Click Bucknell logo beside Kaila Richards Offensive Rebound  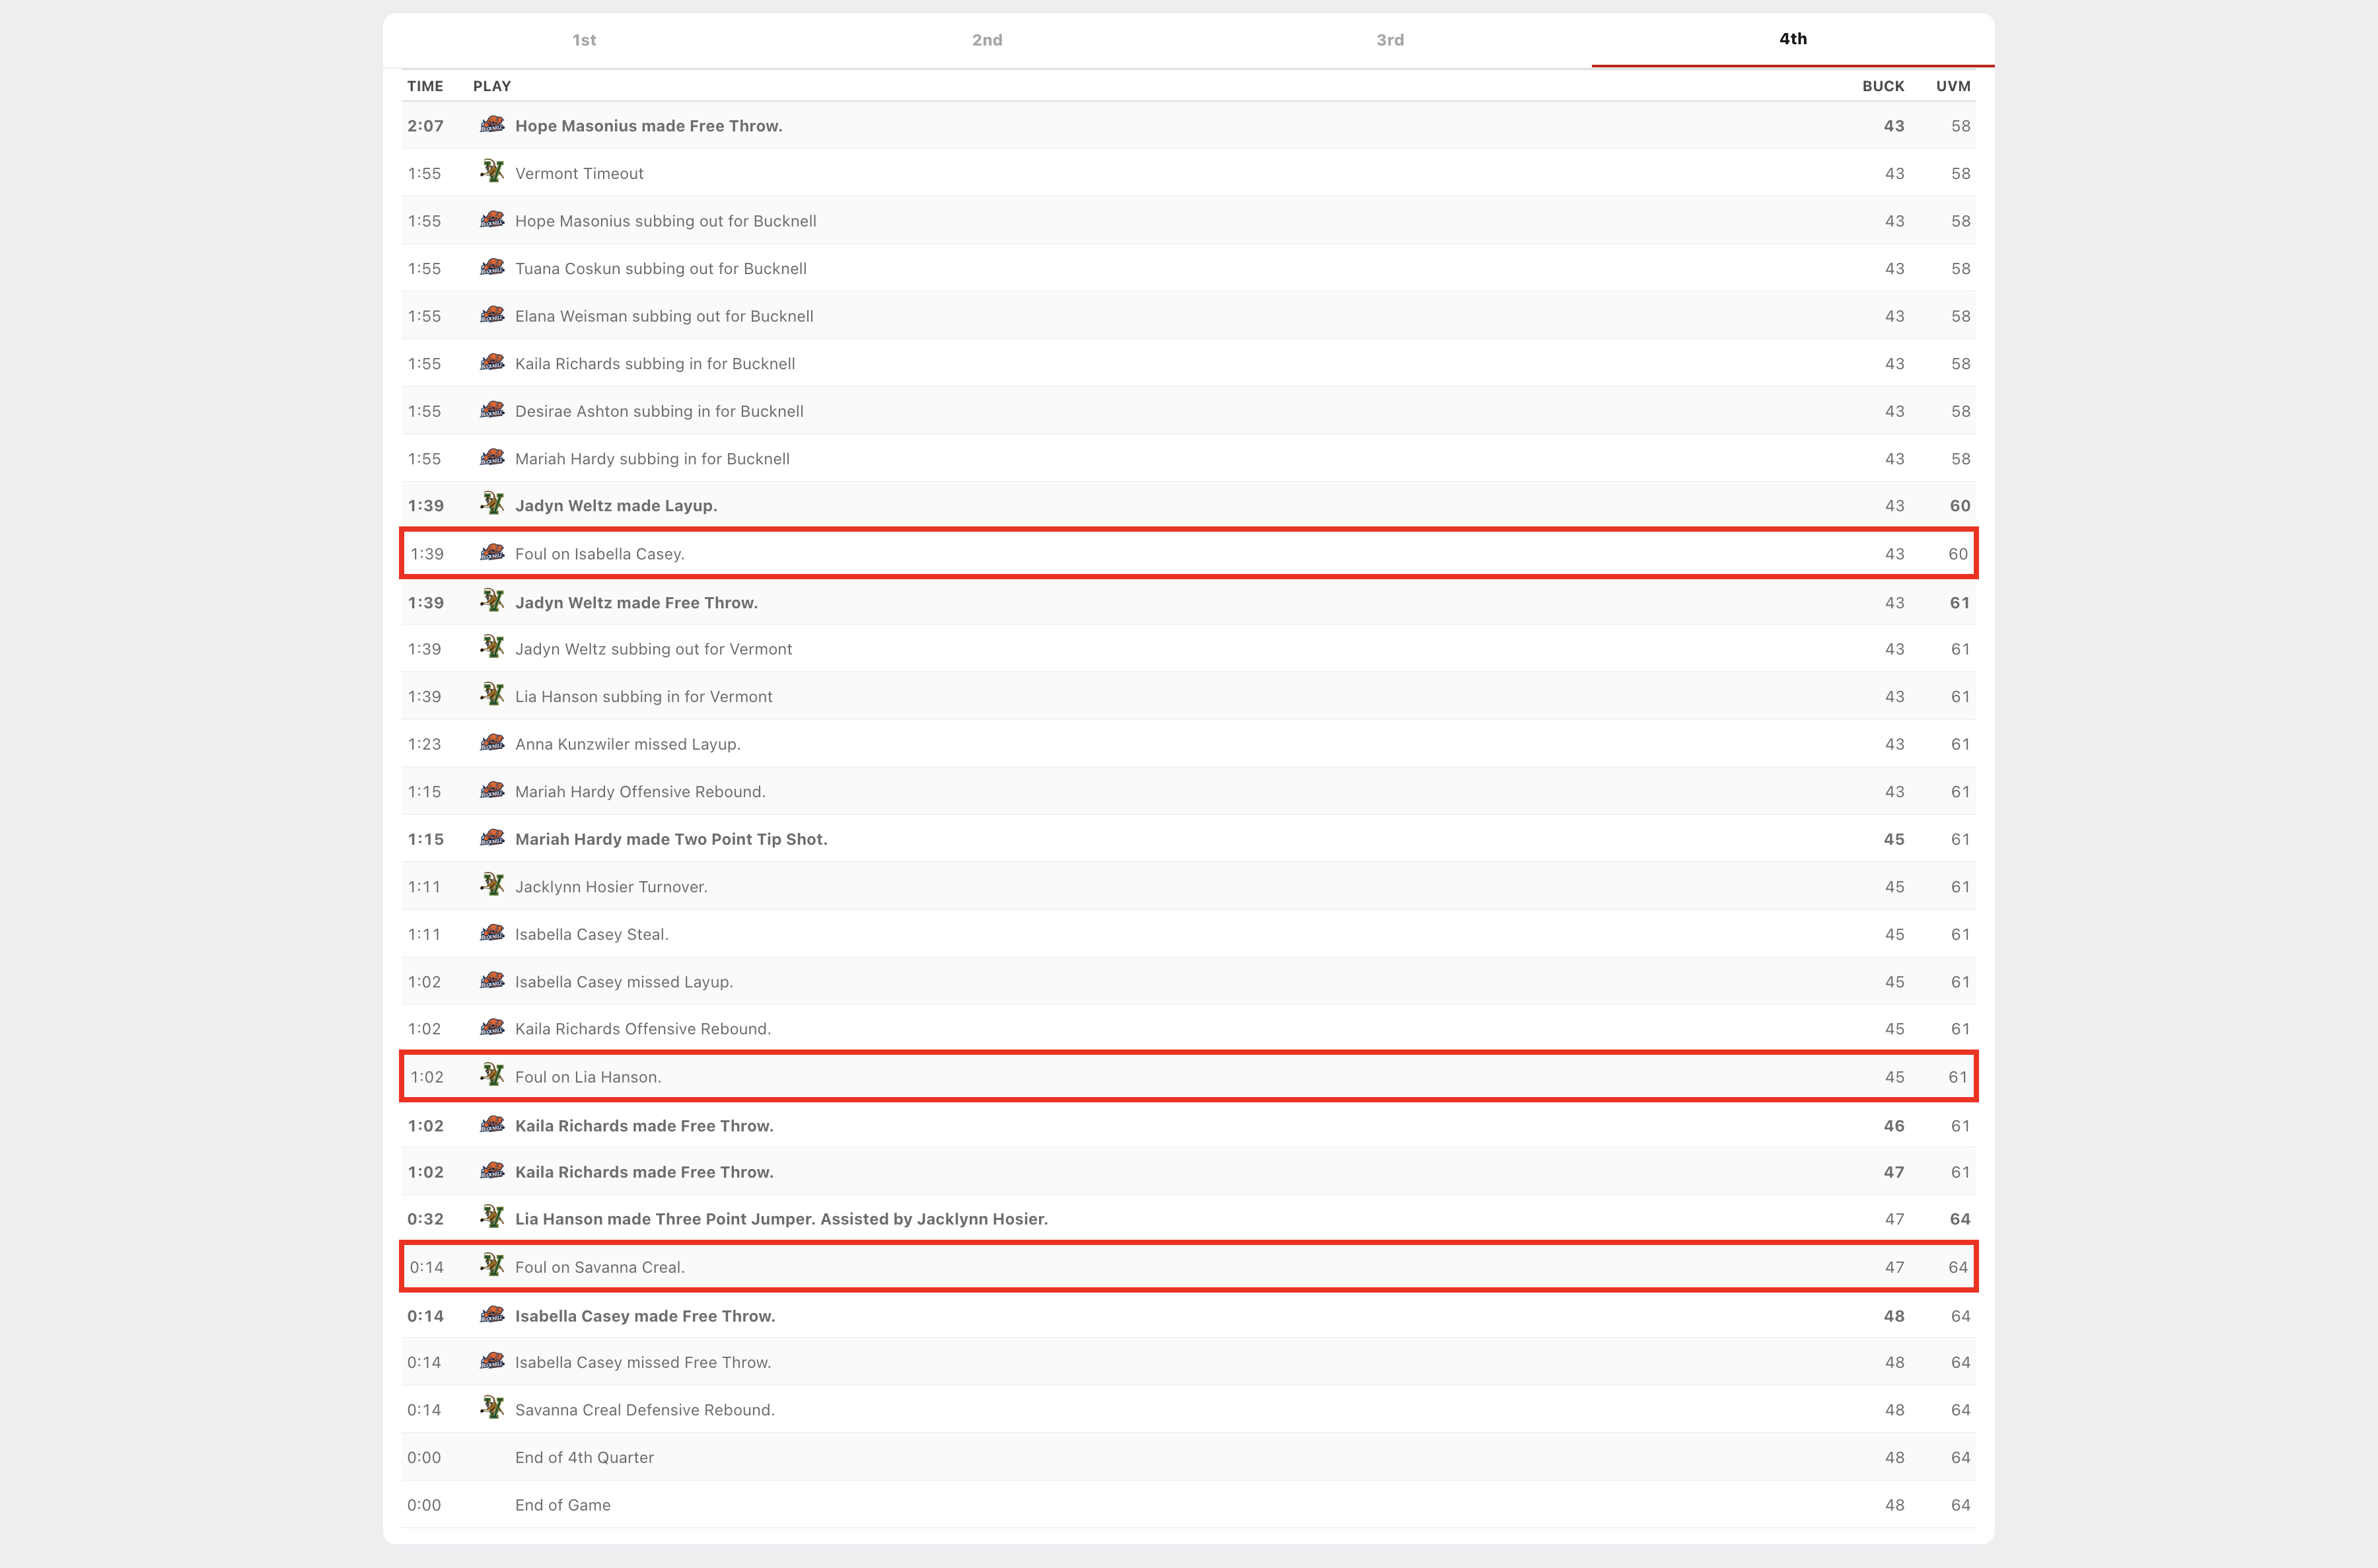491,1028
